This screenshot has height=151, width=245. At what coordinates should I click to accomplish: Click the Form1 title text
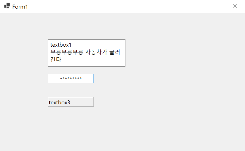pyautogui.click(x=20, y=7)
